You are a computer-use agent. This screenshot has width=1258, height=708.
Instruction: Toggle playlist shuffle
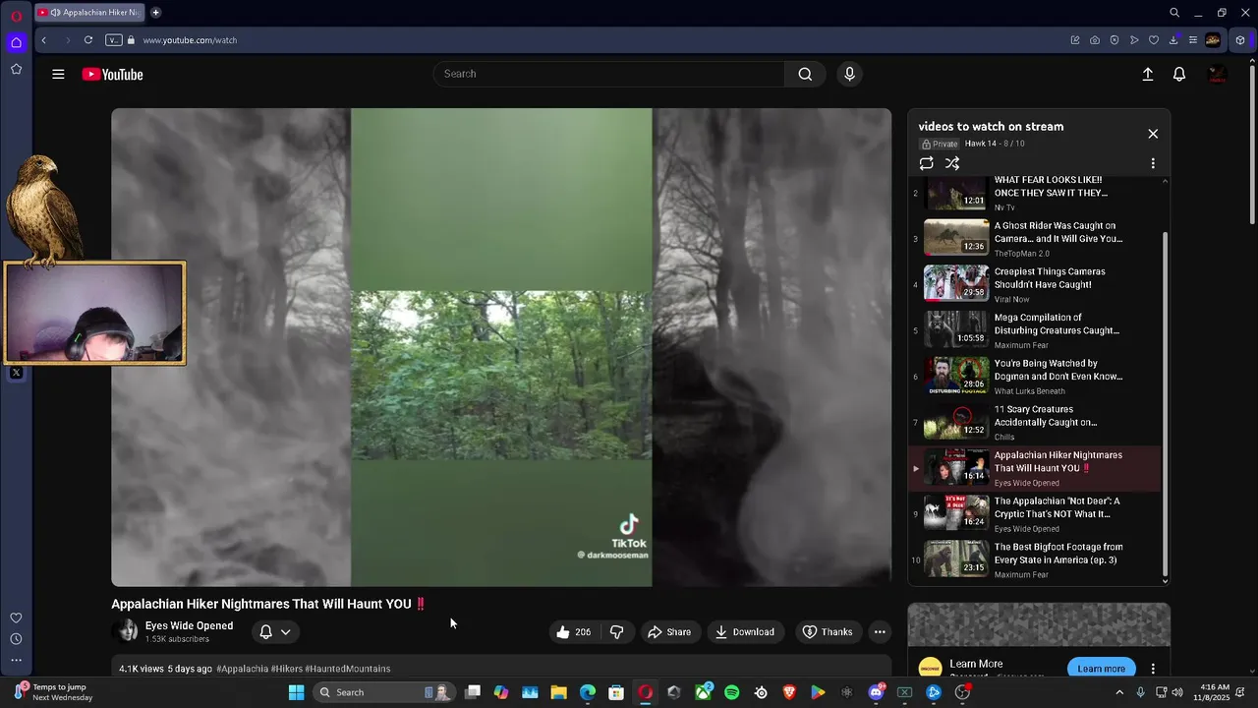pyautogui.click(x=952, y=163)
